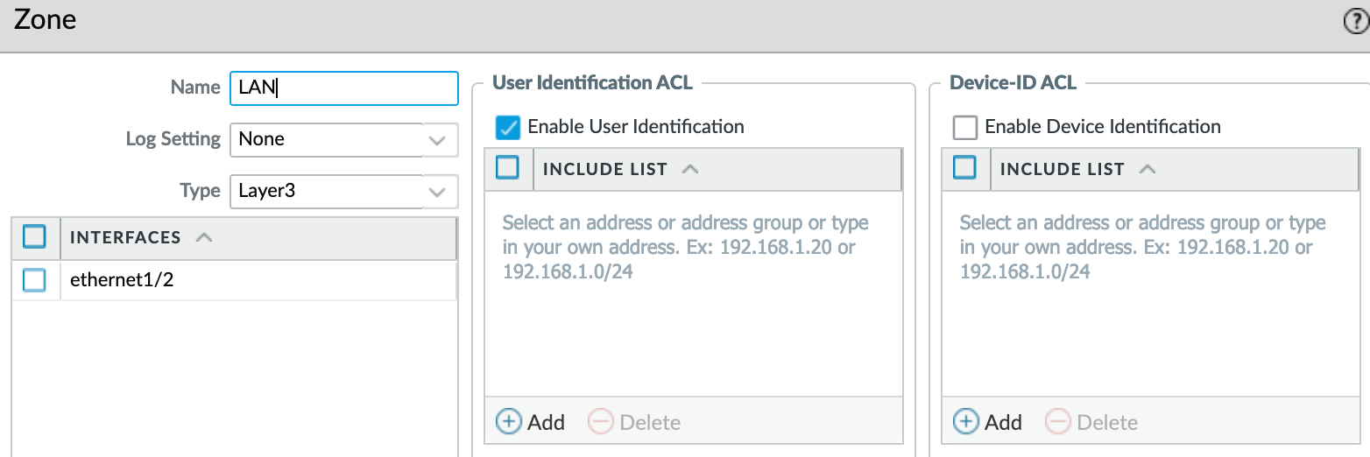The height and width of the screenshot is (457, 1370).
Task: Select the ethernet1/2 row
Action: click(234, 280)
